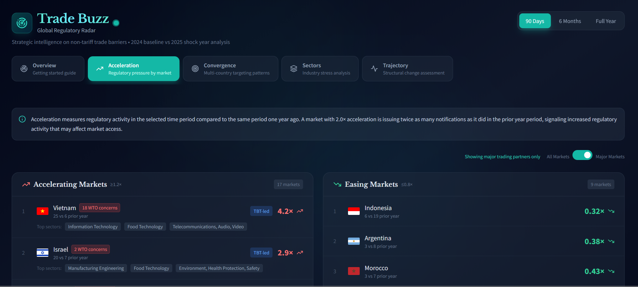Click the Showing major trading partners only text
Screen dimensions: 638x287
pyautogui.click(x=502, y=157)
